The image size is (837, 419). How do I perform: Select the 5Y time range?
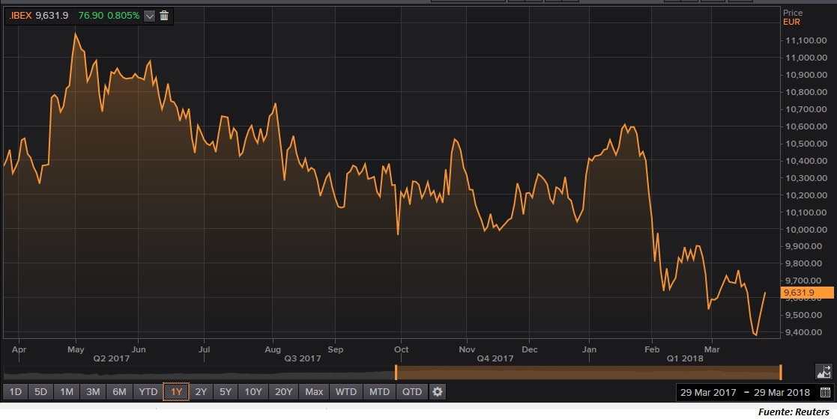226,392
